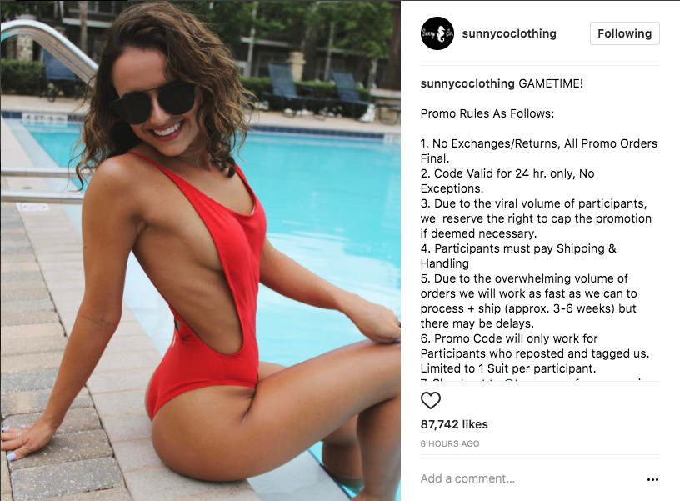Toggle the Following button to unfollow
The image size is (680, 501).
coord(624,33)
